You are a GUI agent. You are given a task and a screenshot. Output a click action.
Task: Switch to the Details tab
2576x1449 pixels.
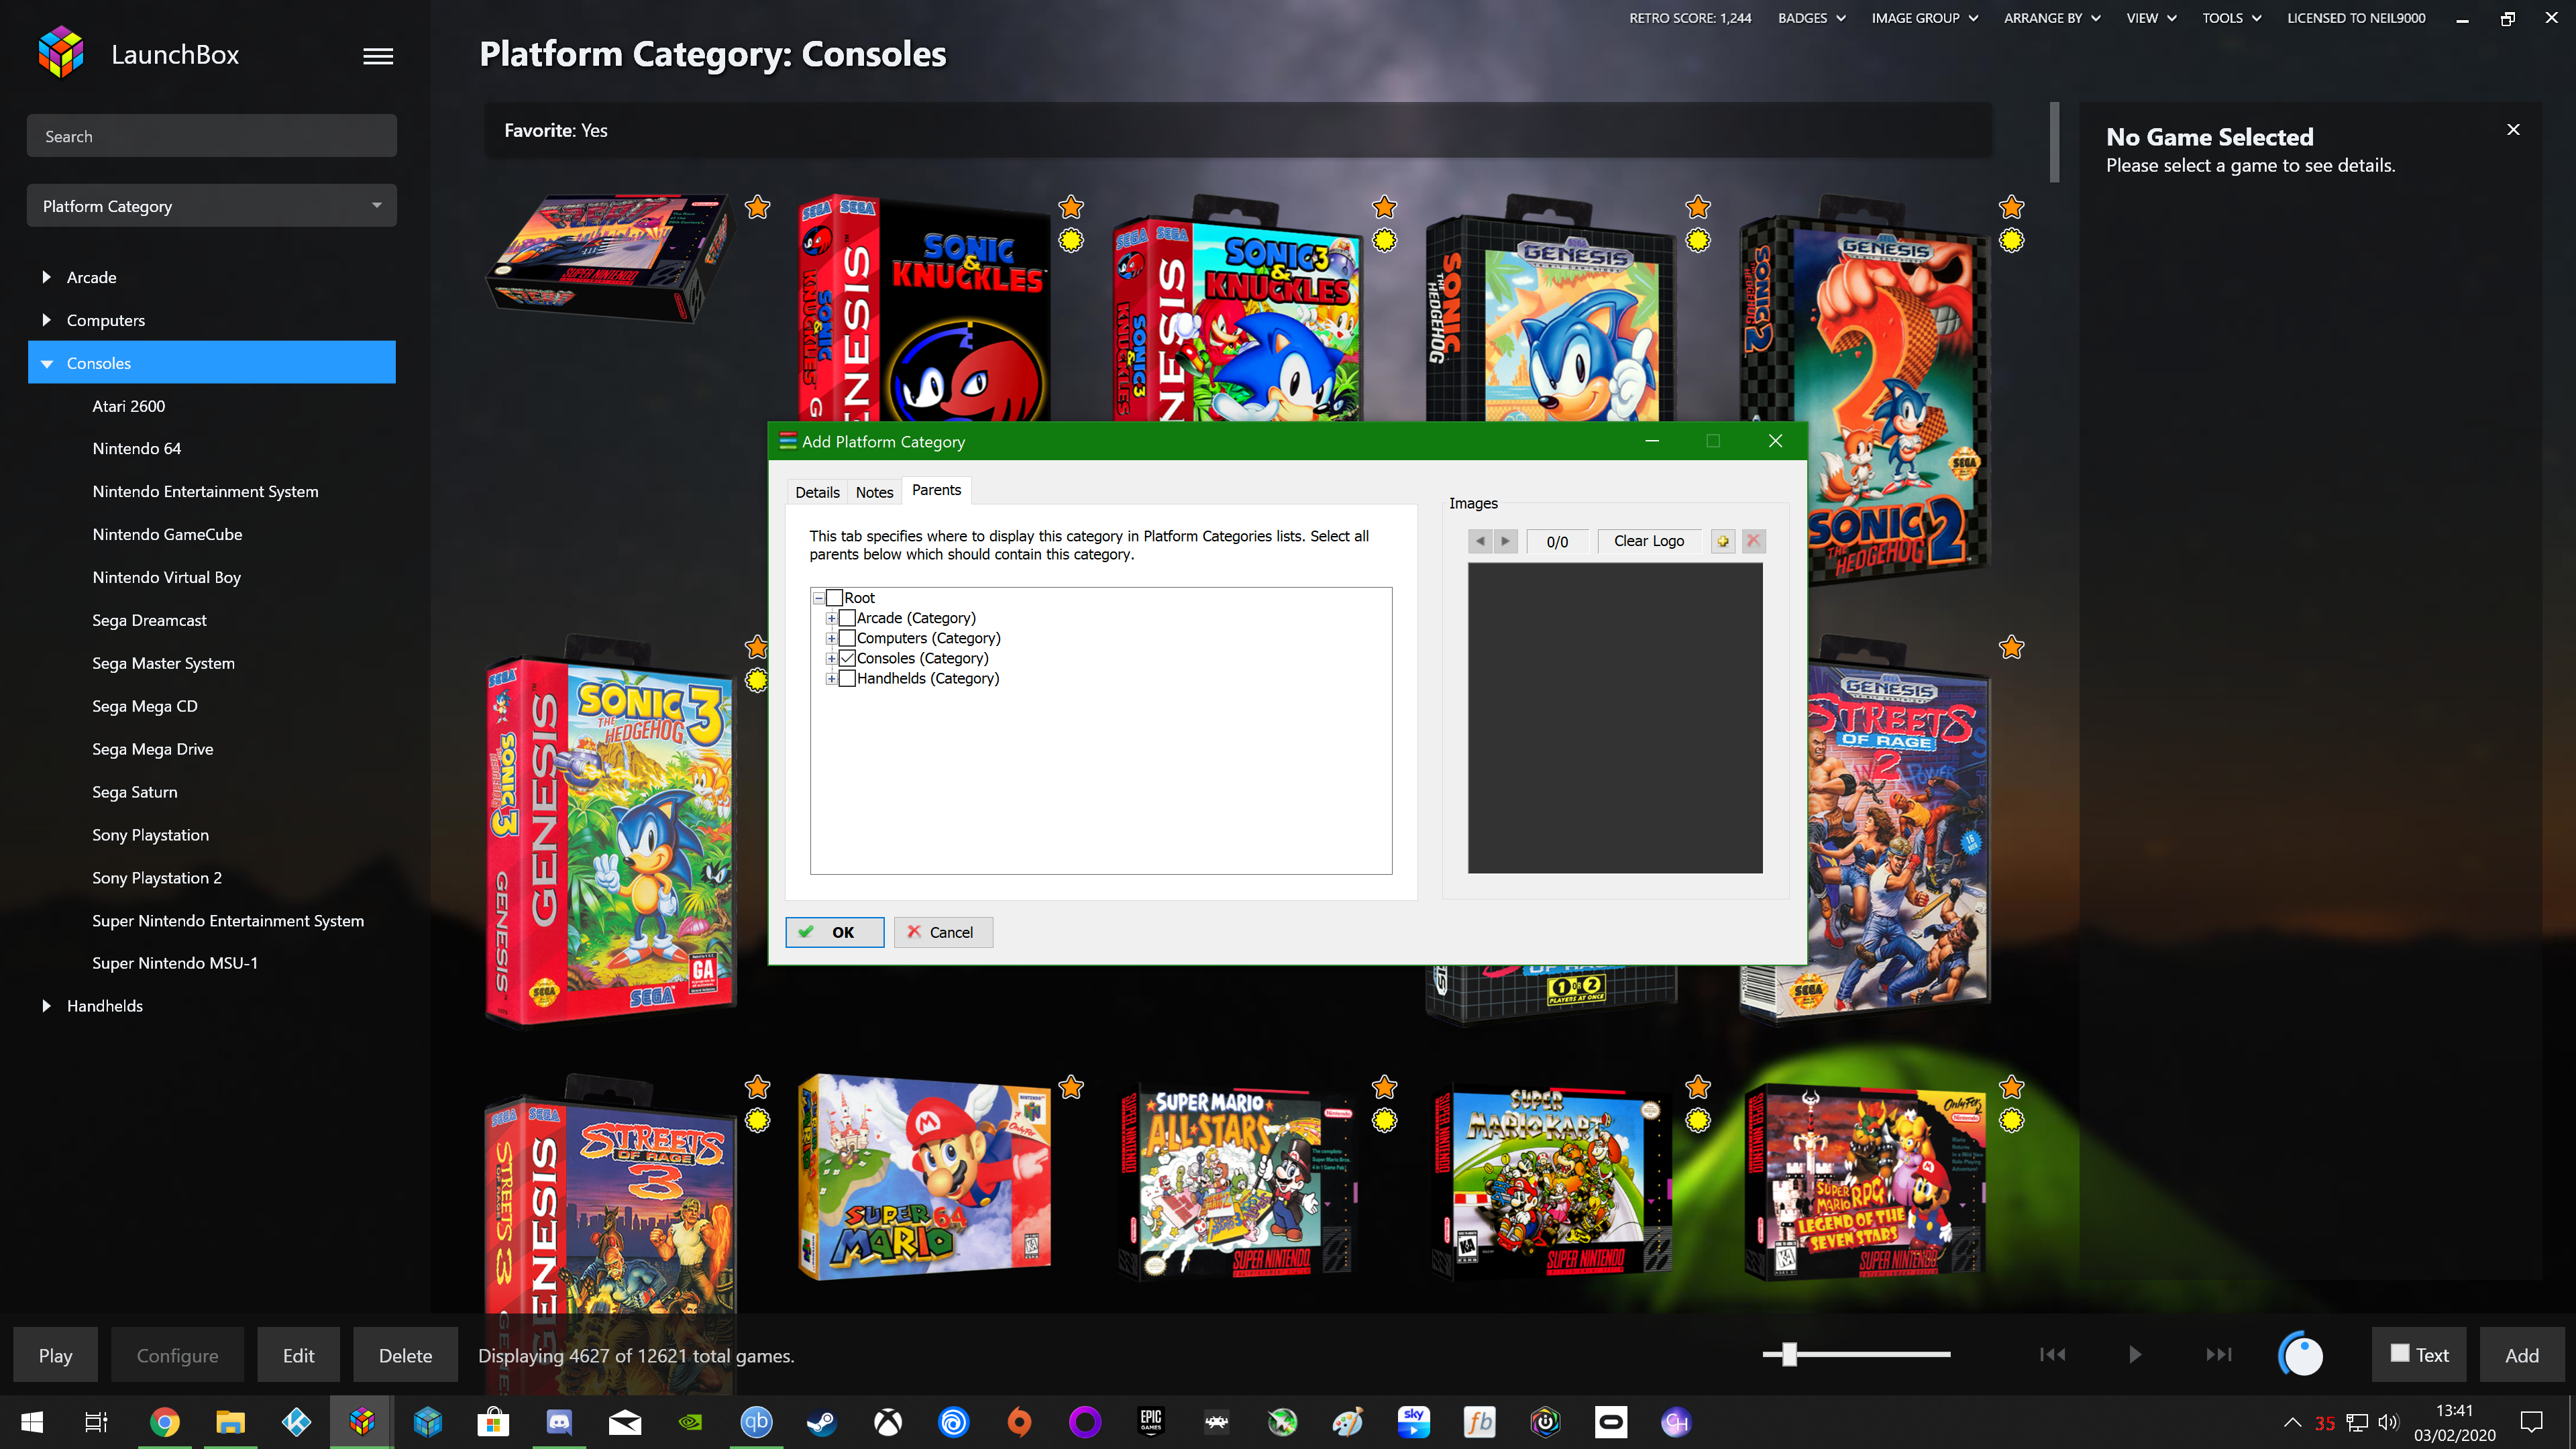tap(817, 492)
